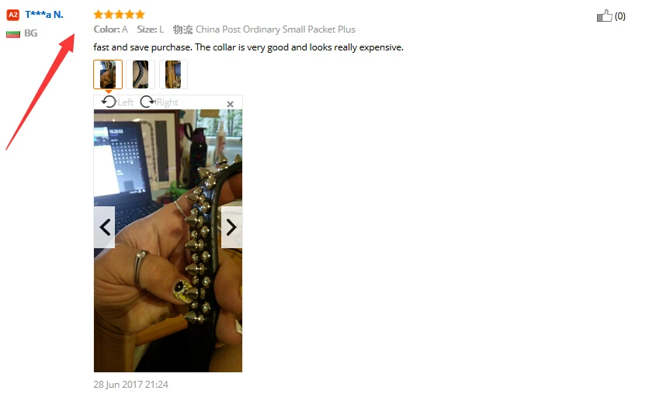Click the BG country label

click(x=30, y=33)
